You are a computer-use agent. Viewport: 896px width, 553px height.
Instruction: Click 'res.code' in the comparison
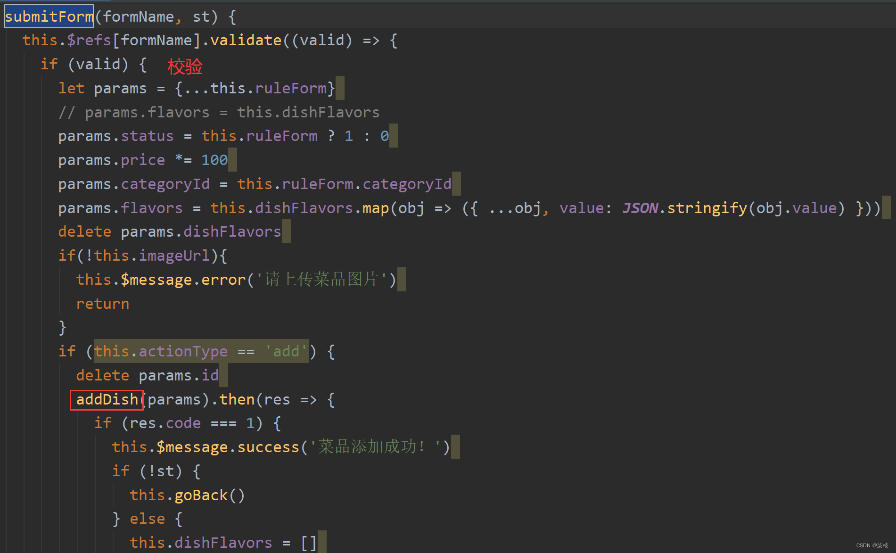tap(165, 423)
